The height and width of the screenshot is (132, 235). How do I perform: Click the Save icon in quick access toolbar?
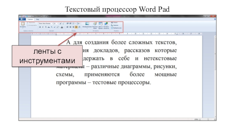24,16
